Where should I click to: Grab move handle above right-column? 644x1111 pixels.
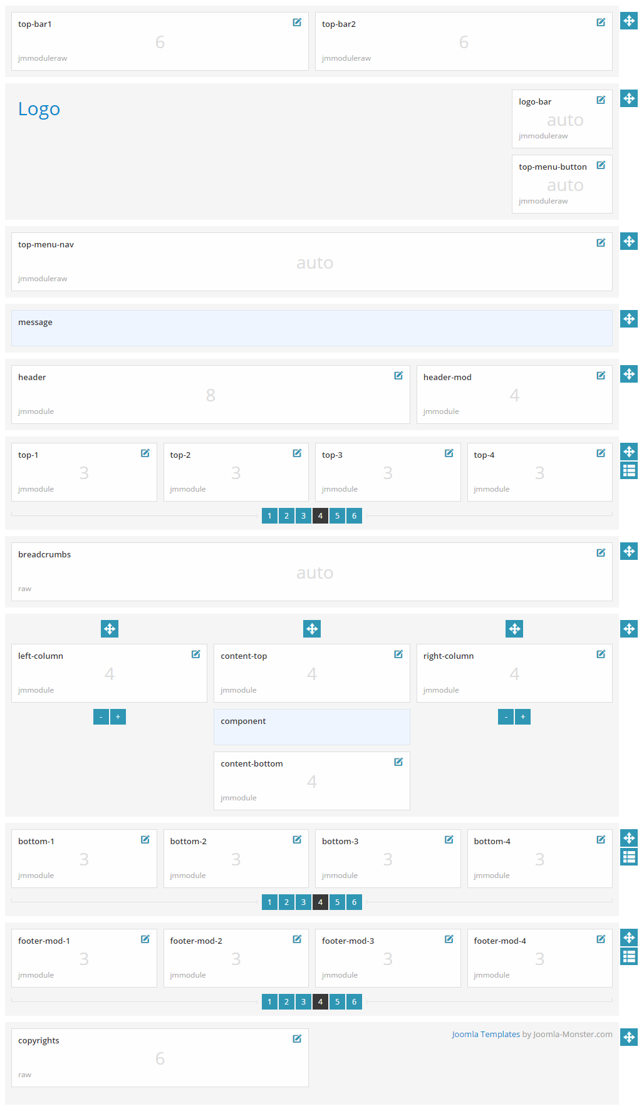pyautogui.click(x=514, y=629)
